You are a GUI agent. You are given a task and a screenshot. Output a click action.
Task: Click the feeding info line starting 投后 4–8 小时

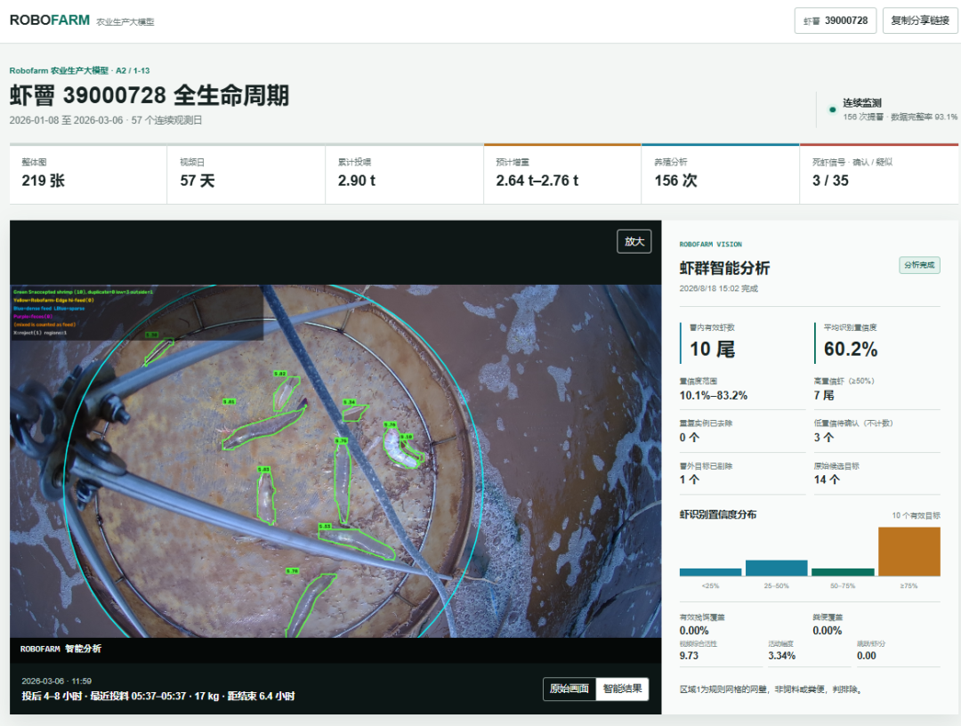point(158,696)
